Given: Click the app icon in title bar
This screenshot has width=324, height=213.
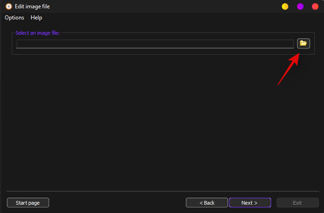Looking at the screenshot, I should coord(8,6).
